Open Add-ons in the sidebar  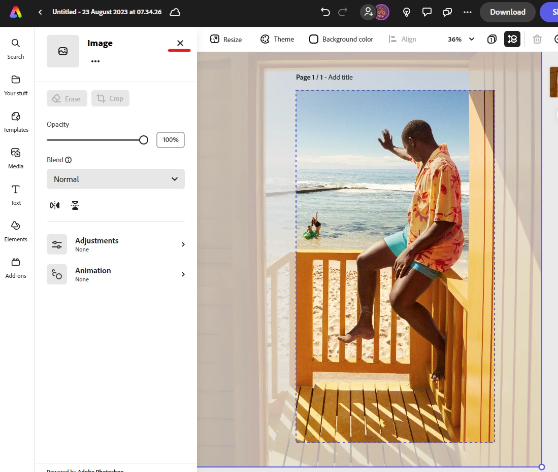tap(16, 268)
